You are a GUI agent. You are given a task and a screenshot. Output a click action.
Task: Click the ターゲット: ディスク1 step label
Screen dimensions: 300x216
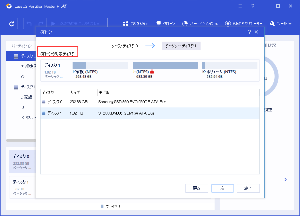tap(181, 46)
